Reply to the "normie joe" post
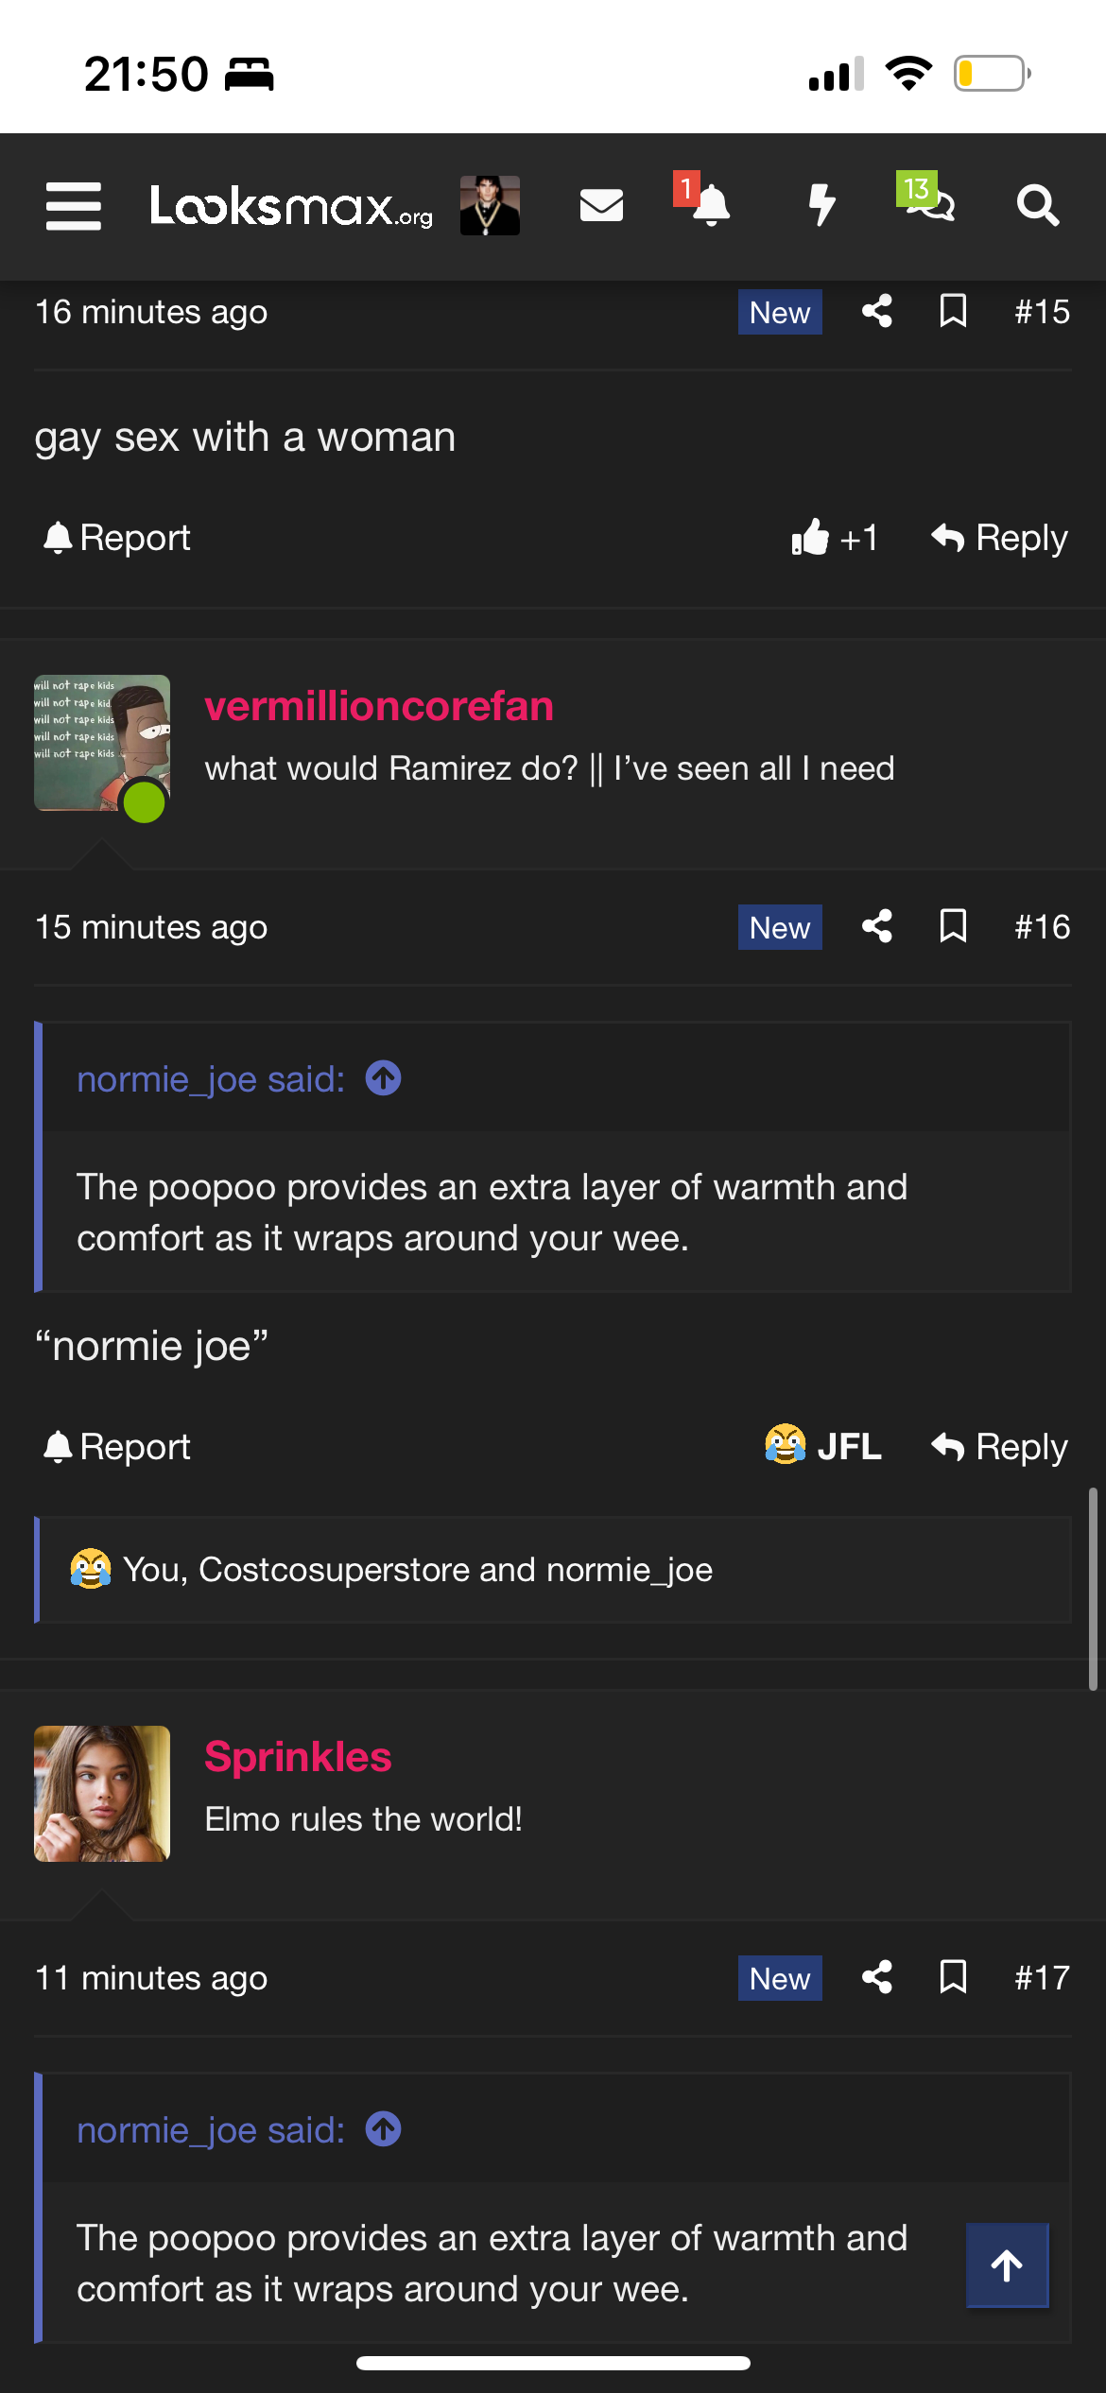Image resolution: width=1106 pixels, height=2393 pixels. coord(1000,1446)
